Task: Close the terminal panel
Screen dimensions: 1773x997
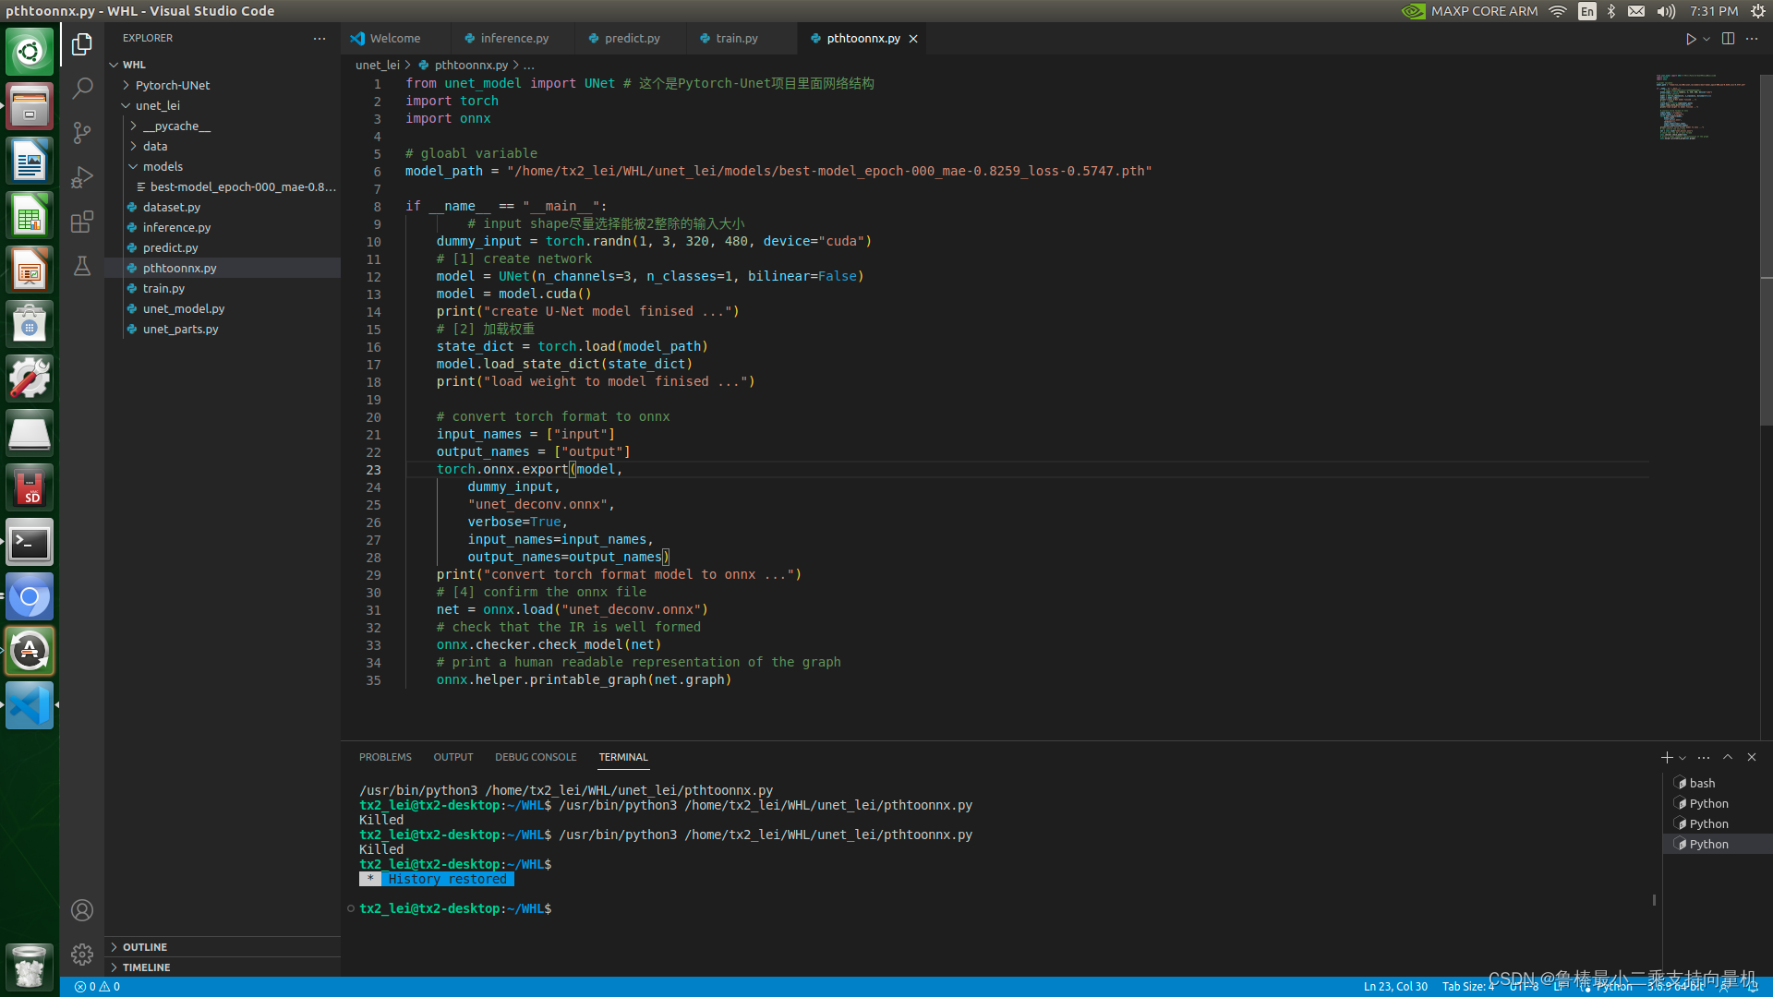Action: point(1752,757)
